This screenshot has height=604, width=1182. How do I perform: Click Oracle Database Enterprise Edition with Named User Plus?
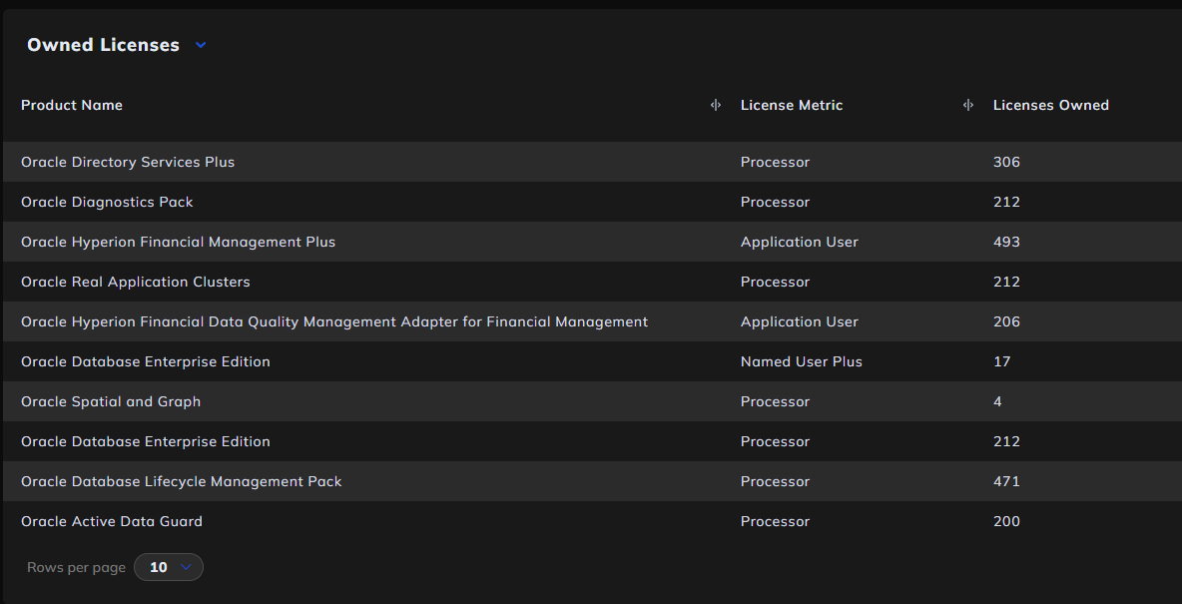point(146,362)
